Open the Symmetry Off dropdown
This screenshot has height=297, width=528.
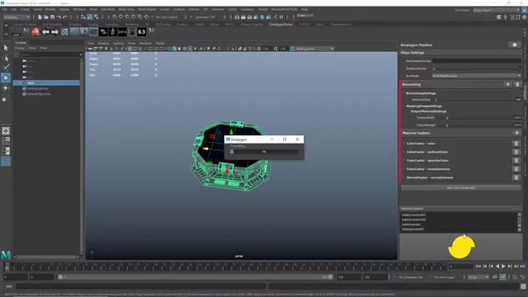pyautogui.click(x=205, y=16)
